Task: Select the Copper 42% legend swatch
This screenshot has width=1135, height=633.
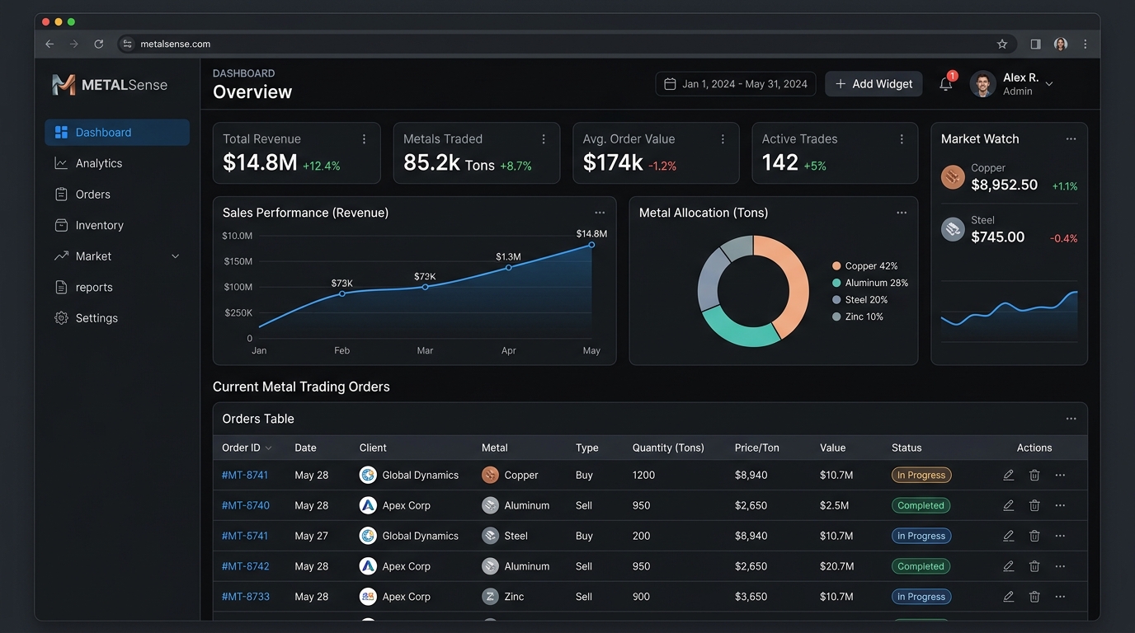Action: [836, 266]
